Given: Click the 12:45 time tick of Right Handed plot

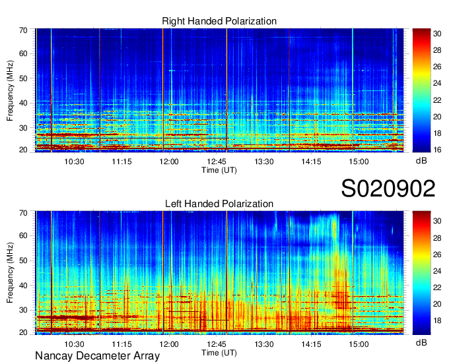Looking at the screenshot, I should (x=217, y=162).
